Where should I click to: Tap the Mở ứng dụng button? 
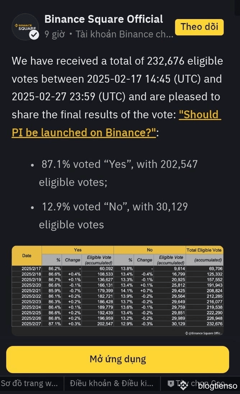[117, 359]
